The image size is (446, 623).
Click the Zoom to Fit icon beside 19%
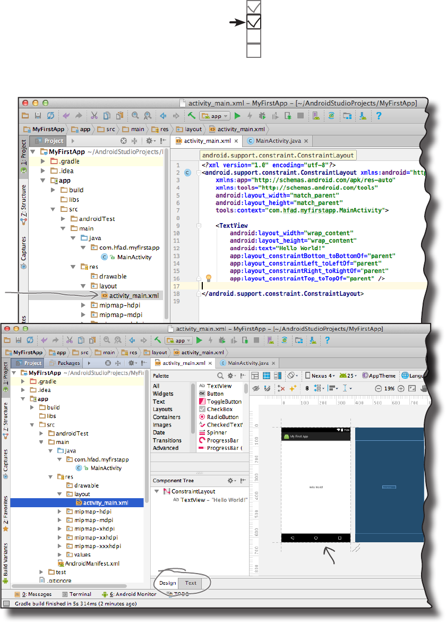[412, 389]
